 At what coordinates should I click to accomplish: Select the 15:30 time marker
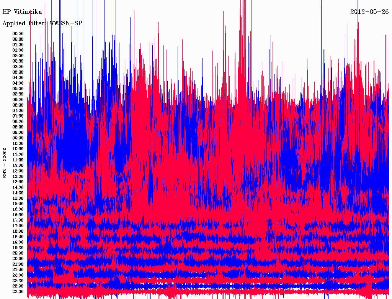pyautogui.click(x=18, y=204)
